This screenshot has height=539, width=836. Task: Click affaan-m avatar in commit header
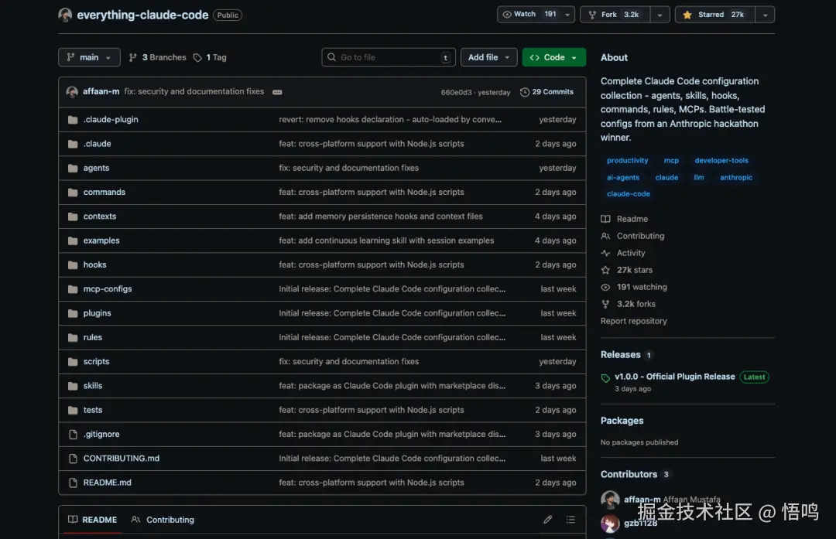pos(72,91)
